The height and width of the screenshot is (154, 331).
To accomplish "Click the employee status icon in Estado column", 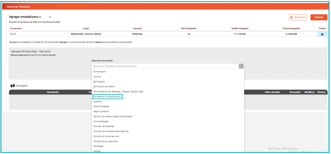I will click(322, 34).
